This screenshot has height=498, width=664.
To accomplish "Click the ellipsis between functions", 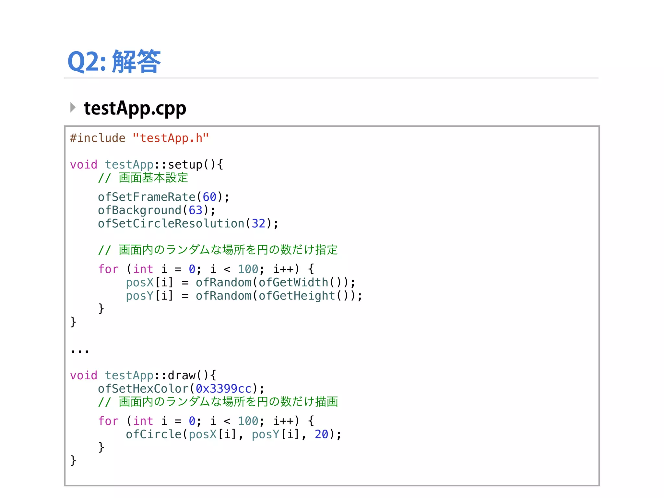I will point(80,351).
